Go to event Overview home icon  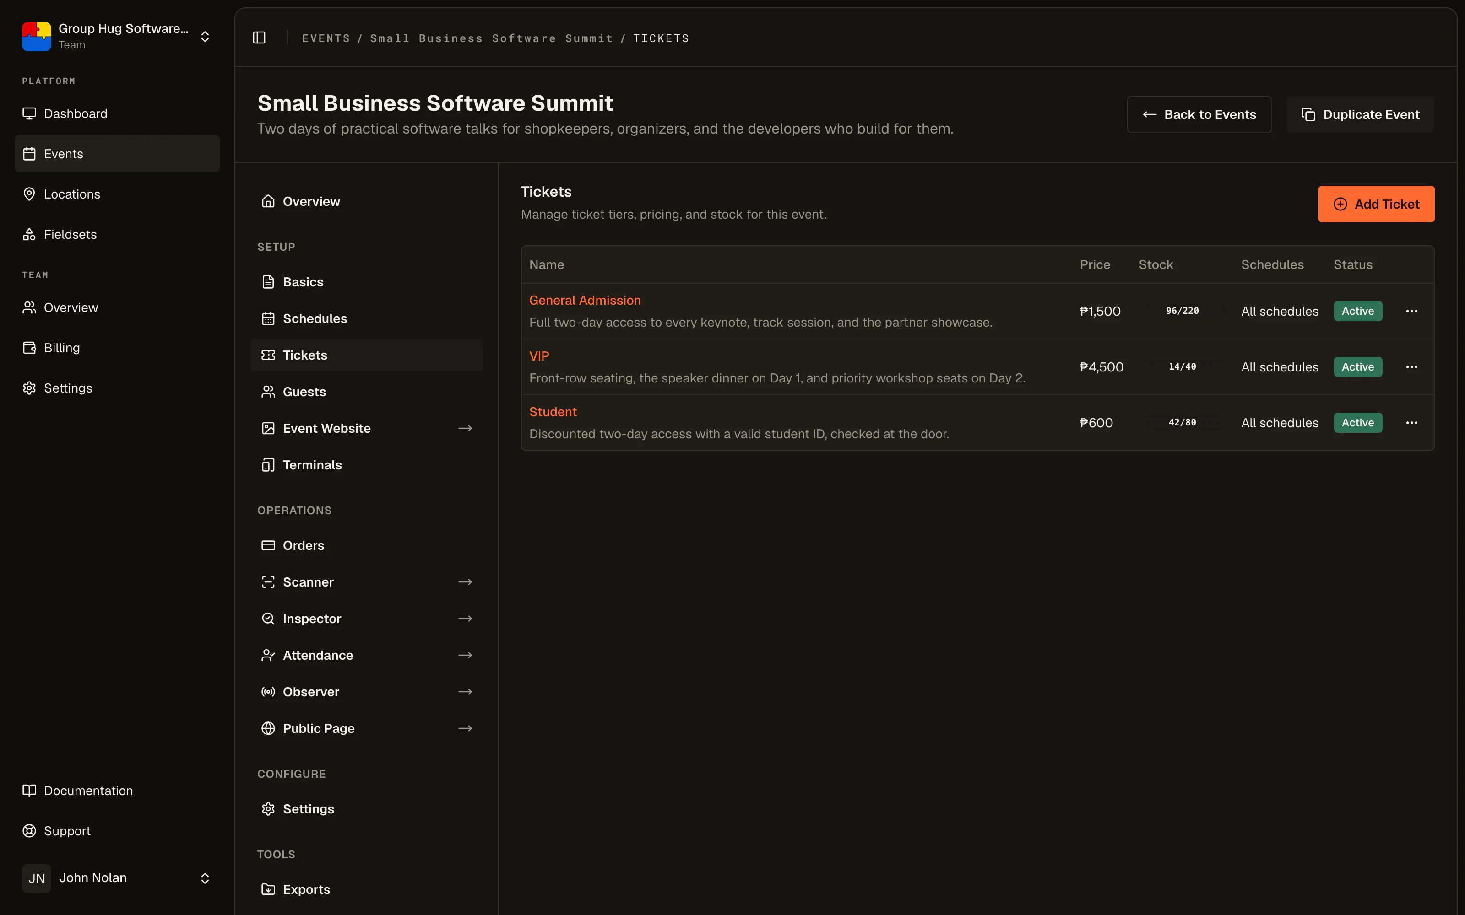[x=268, y=201]
